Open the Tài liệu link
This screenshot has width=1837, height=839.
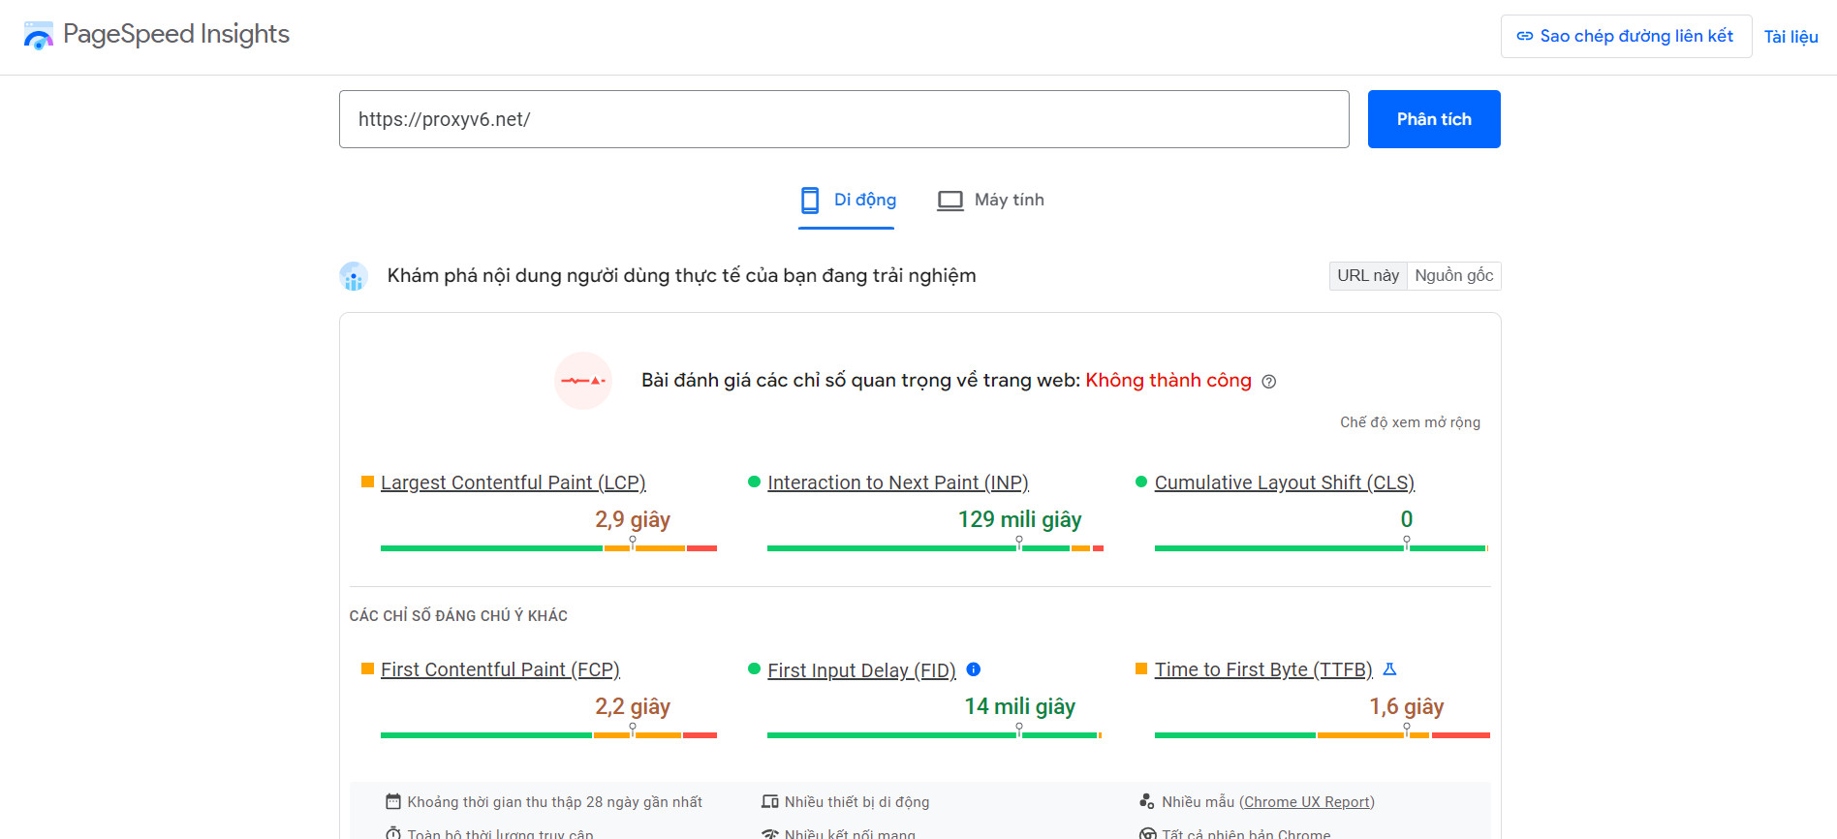tap(1790, 37)
